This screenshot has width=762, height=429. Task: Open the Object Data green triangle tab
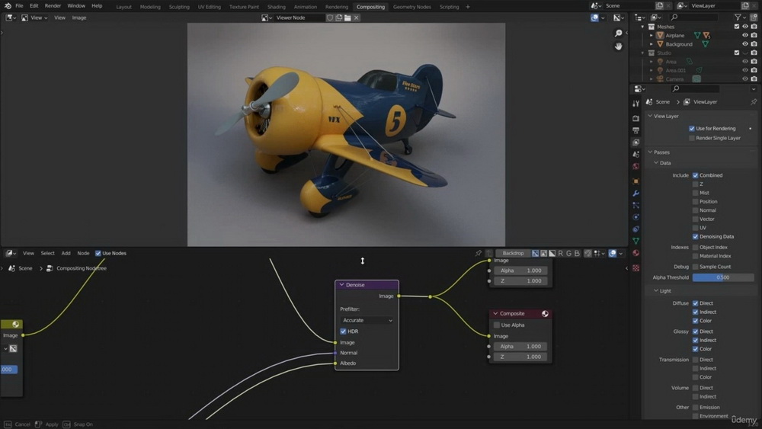click(x=636, y=241)
